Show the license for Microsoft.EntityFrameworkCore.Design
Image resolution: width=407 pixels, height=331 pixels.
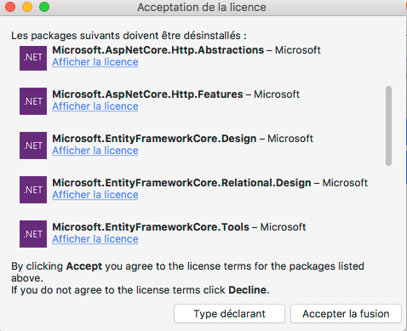click(95, 151)
